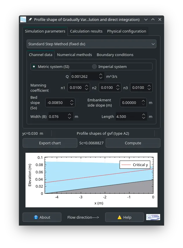Viewport: 183px width, 248px height.
Task: Click the application icon in the title bar
Action: click(23, 20)
